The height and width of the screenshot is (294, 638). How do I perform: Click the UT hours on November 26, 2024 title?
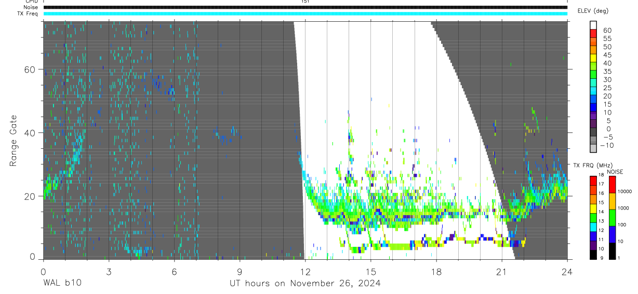point(305,283)
